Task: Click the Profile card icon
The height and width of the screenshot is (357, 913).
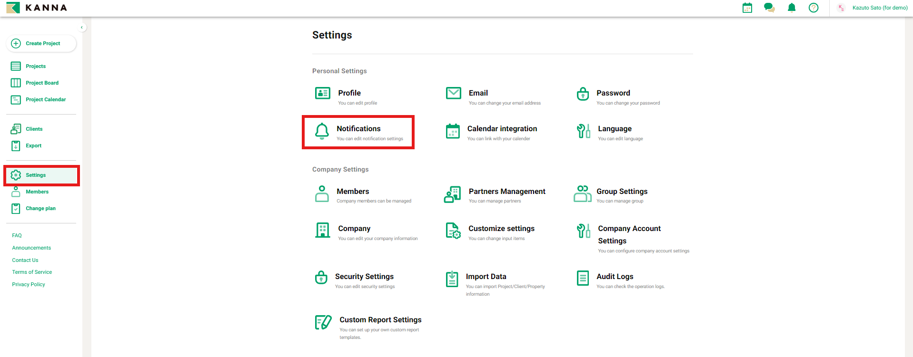Action: point(322,93)
